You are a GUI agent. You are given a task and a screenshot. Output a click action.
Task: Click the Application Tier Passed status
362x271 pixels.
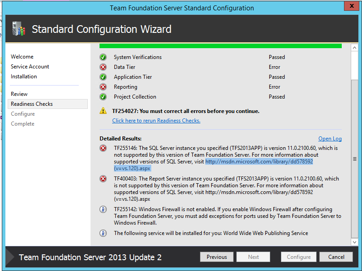276,77
